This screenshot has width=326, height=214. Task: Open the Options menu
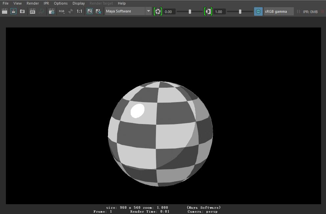[61, 3]
